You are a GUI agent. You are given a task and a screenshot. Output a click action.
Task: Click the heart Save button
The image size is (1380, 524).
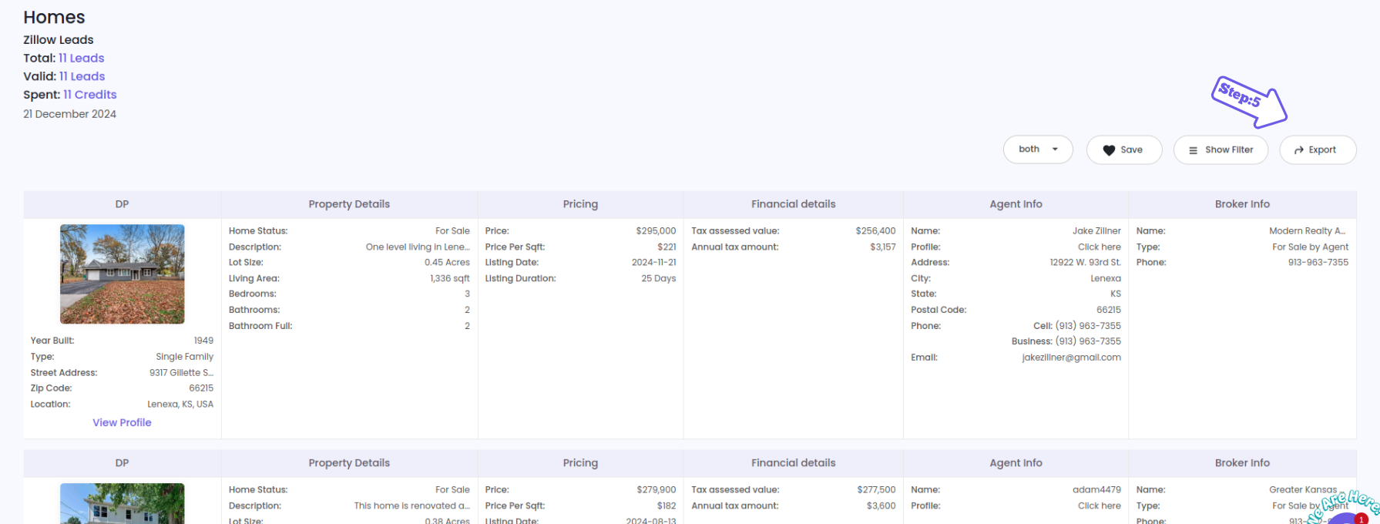[x=1123, y=149]
